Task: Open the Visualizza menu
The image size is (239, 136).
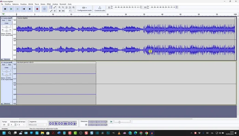Action: 23,4
